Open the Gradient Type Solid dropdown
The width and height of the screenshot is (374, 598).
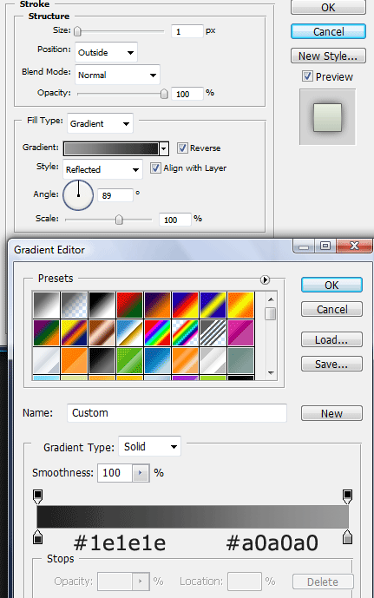[149, 447]
